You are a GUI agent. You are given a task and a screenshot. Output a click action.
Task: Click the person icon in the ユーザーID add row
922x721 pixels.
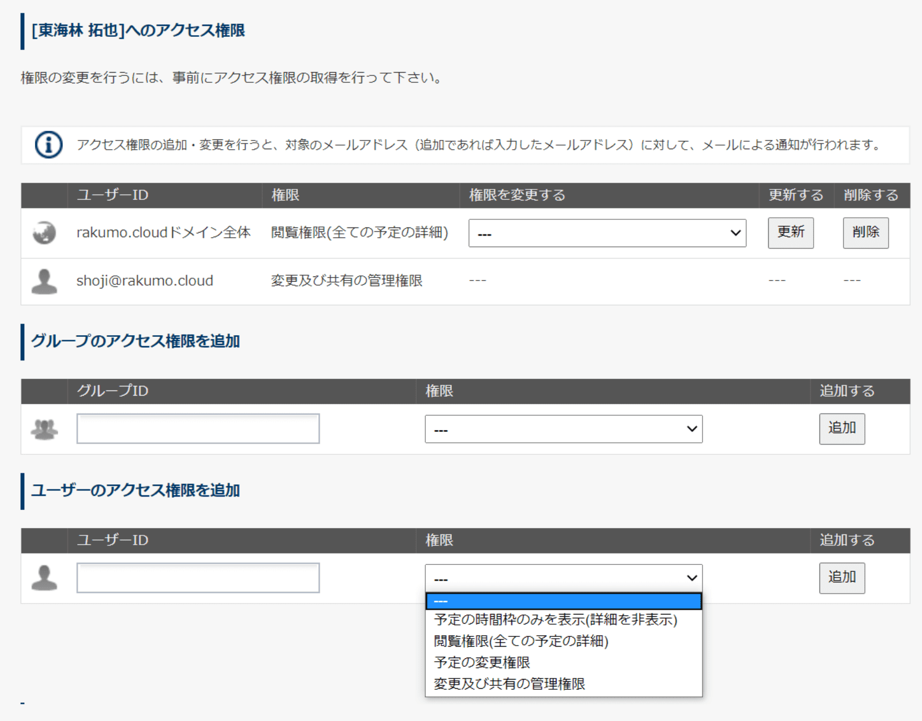click(43, 578)
